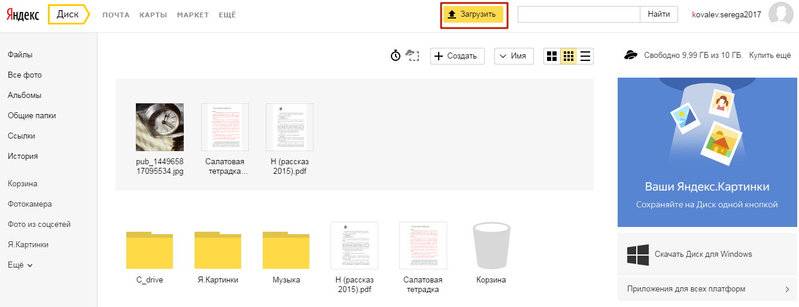Open the user avatar profile icon

coord(781,14)
